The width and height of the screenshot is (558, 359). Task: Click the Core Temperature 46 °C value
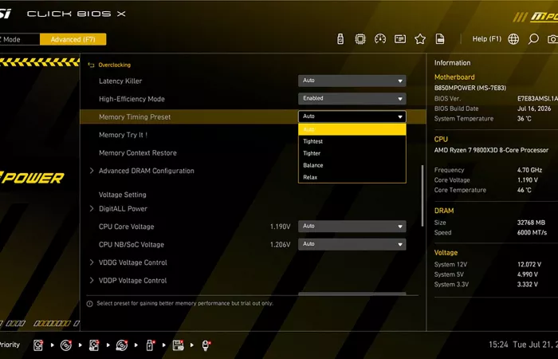[x=525, y=190]
